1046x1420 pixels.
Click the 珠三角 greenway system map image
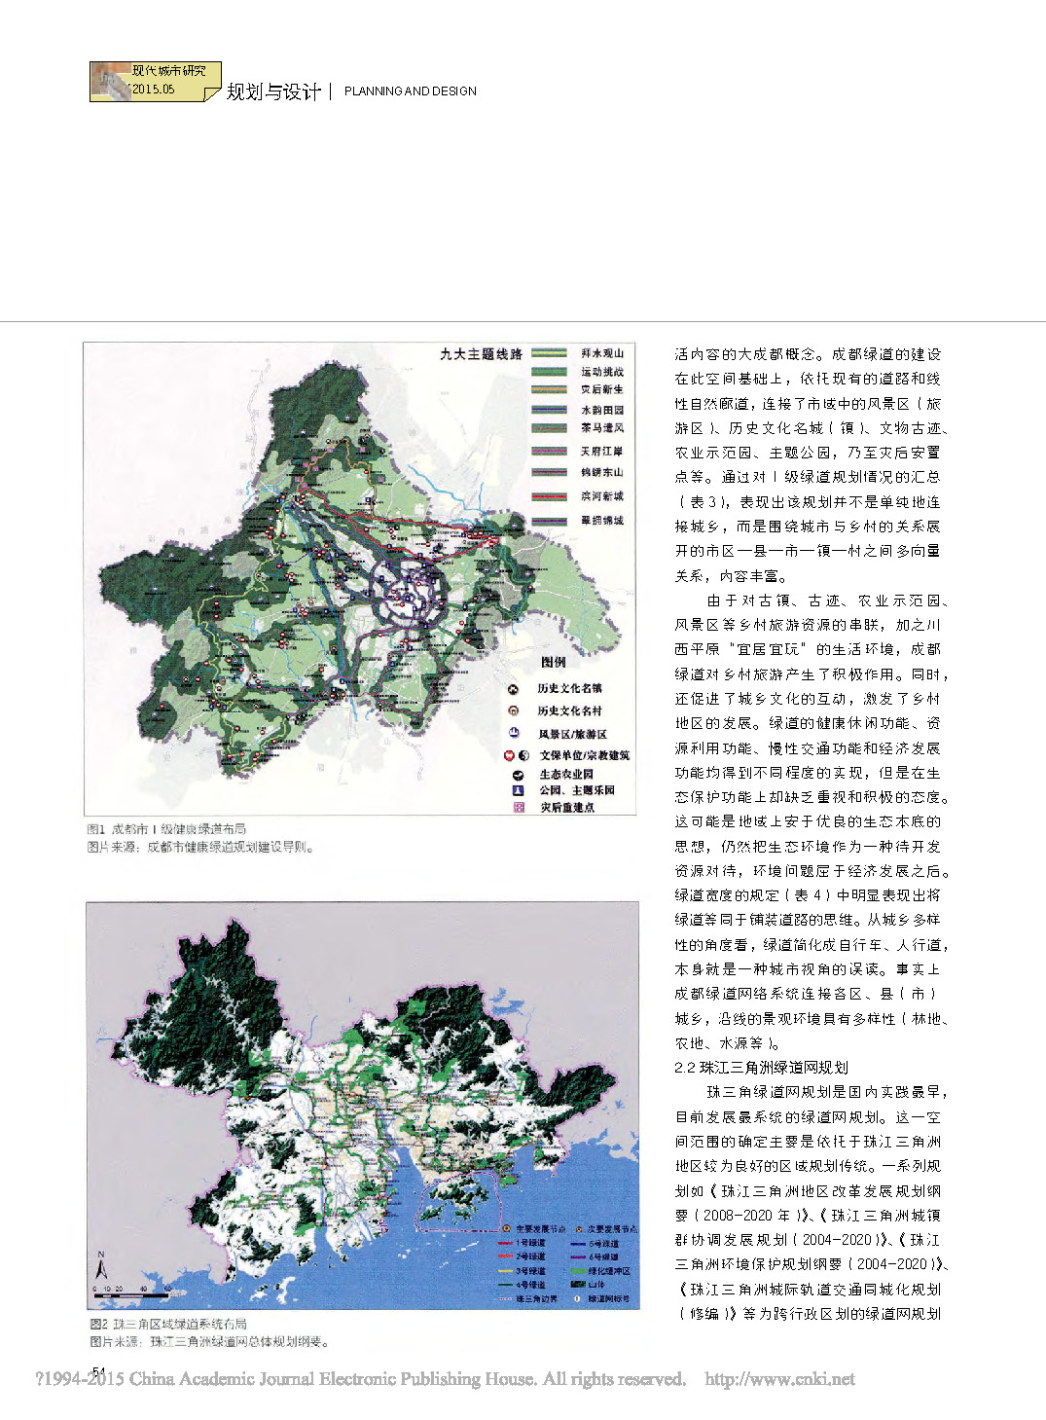362,1106
